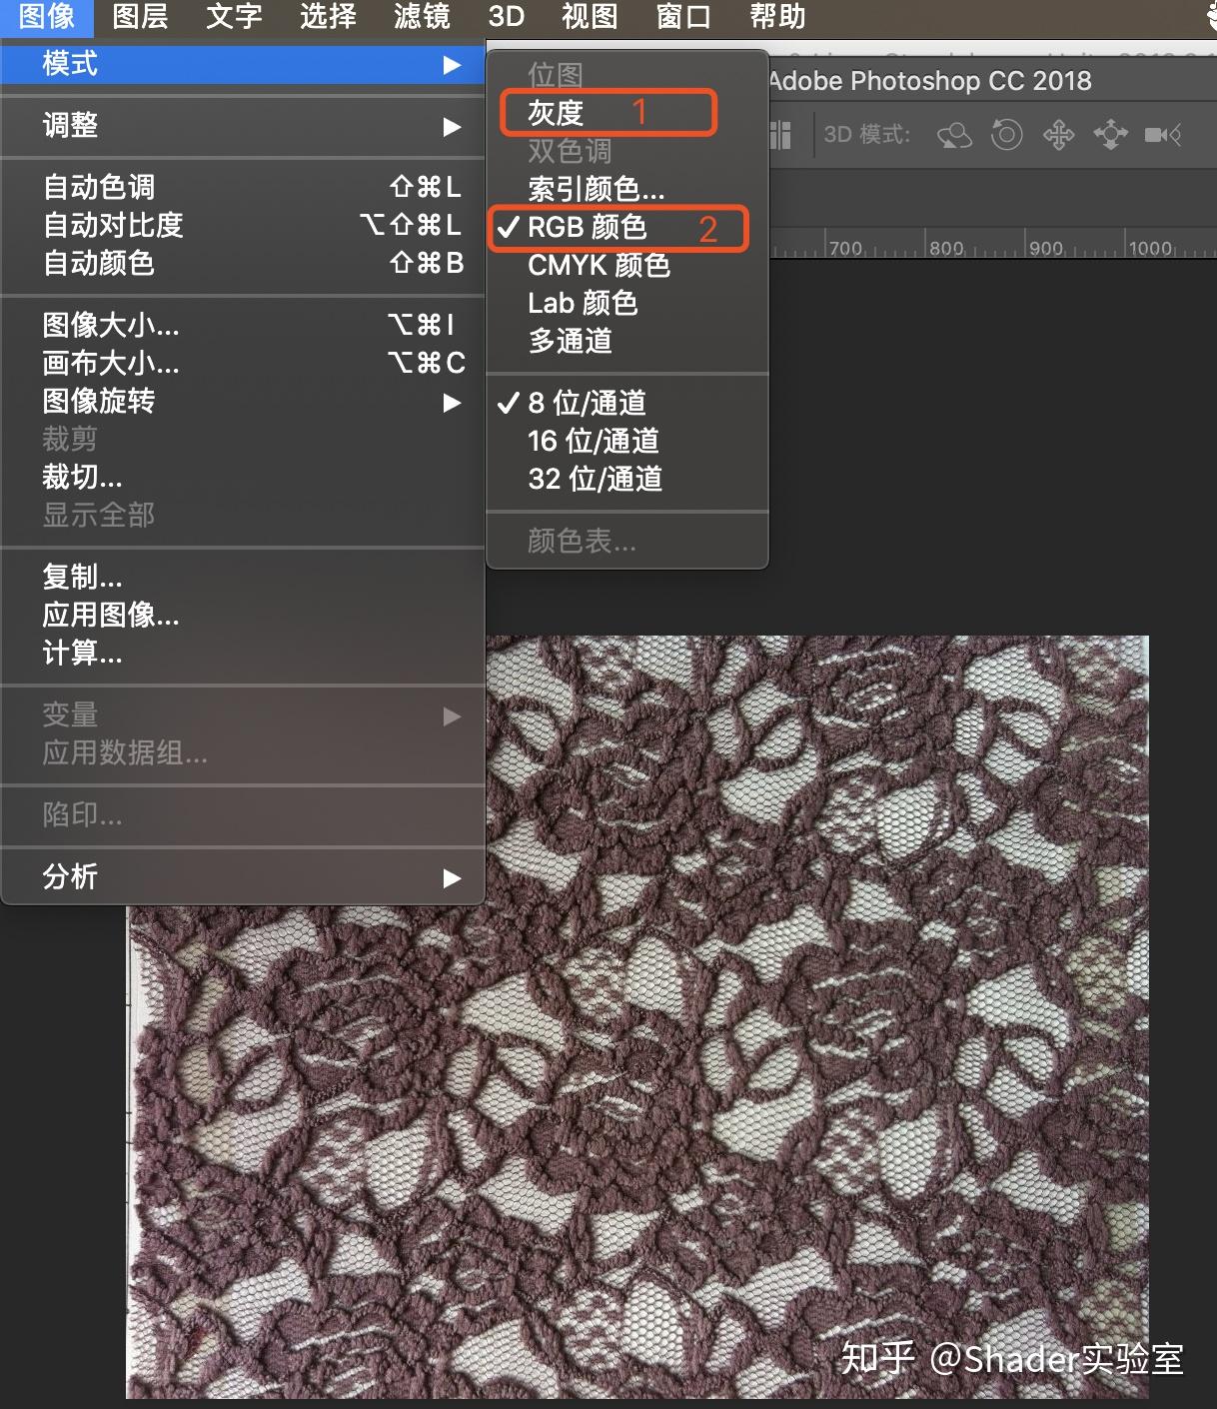
Task: Open the 窗口 menu
Action: coord(683,17)
